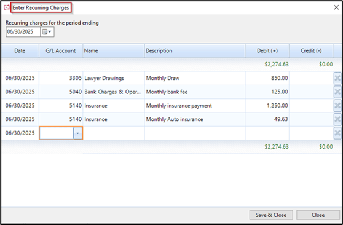
Task: Select G/L account 5040 cell
Action: click(x=61, y=92)
